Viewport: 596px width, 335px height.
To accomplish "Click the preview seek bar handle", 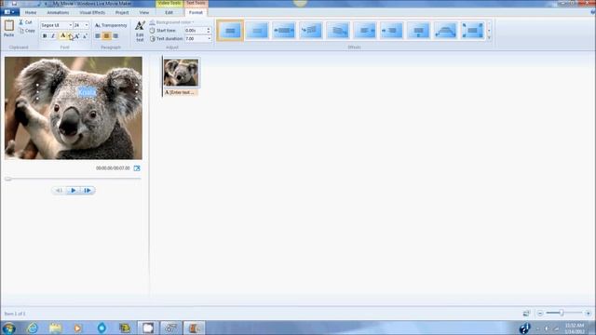I will click(x=8, y=179).
